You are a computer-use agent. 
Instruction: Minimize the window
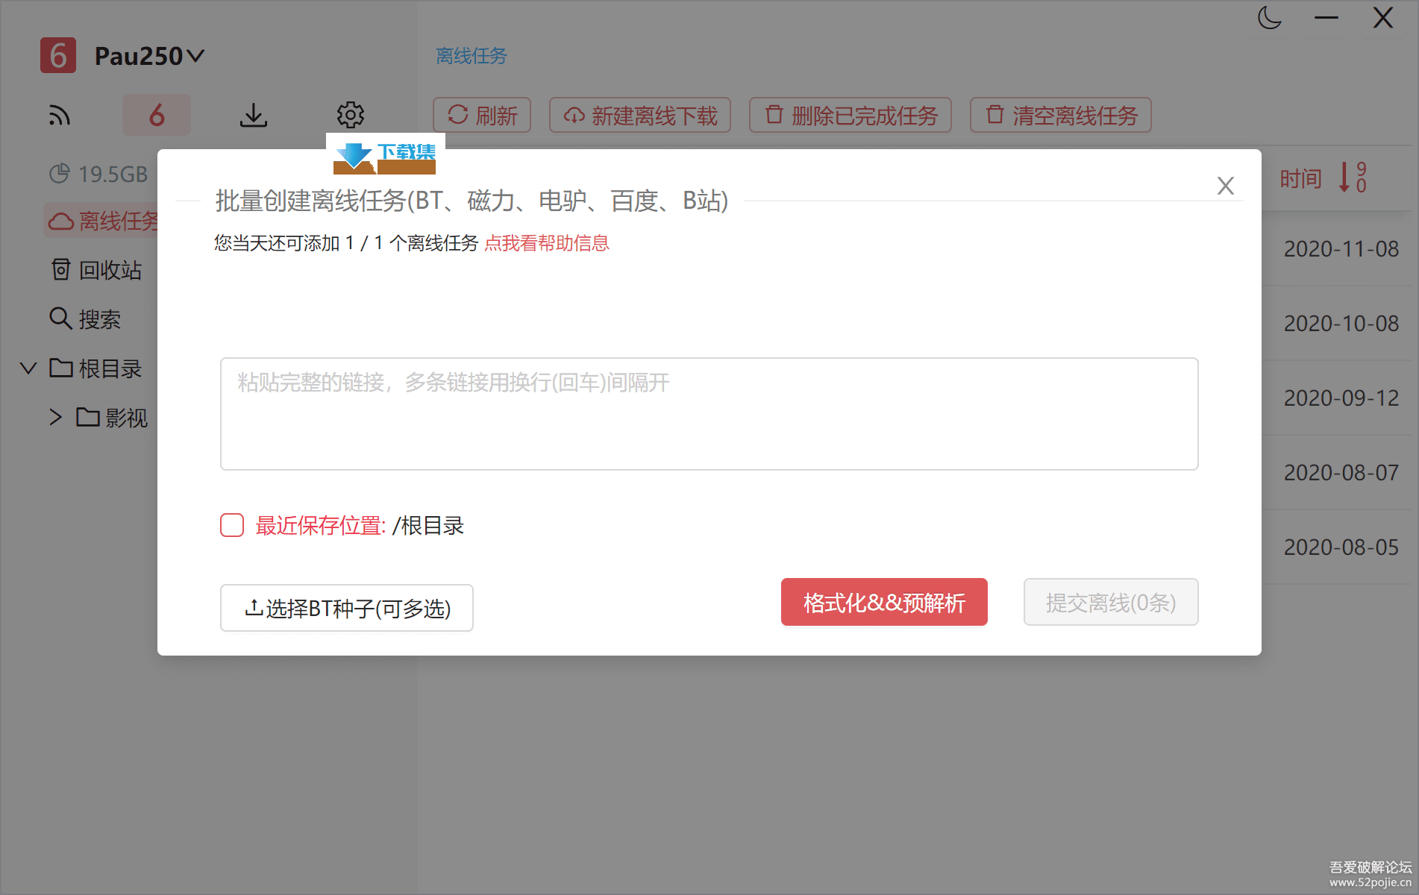(x=1326, y=17)
